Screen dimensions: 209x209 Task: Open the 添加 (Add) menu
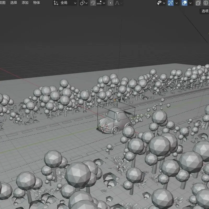pos(25,3)
